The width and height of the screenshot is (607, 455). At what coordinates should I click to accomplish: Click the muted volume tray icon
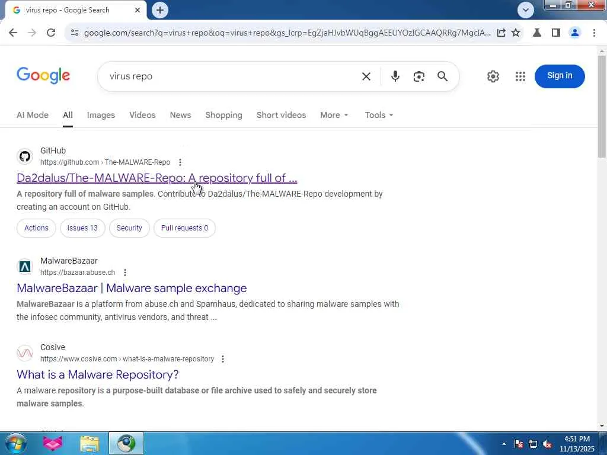(x=547, y=444)
